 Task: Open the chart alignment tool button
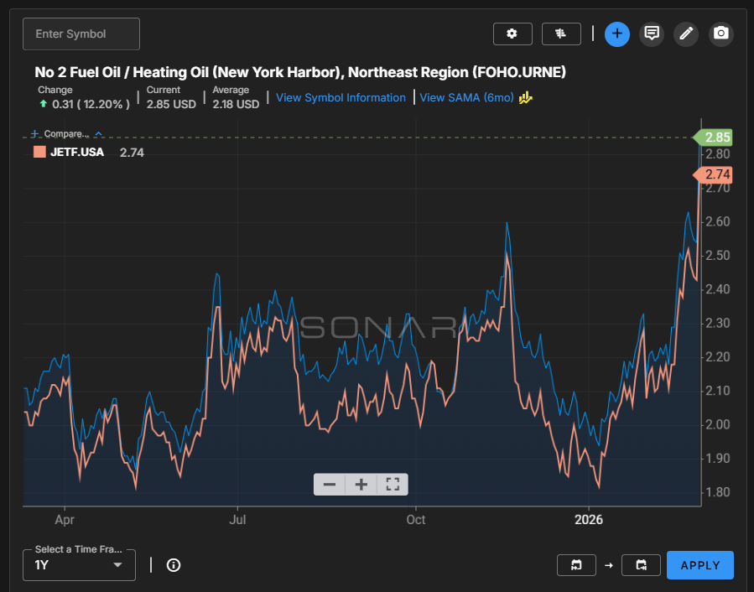pos(561,34)
